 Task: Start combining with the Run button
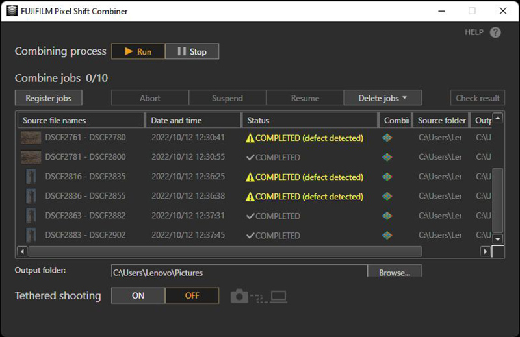click(138, 51)
